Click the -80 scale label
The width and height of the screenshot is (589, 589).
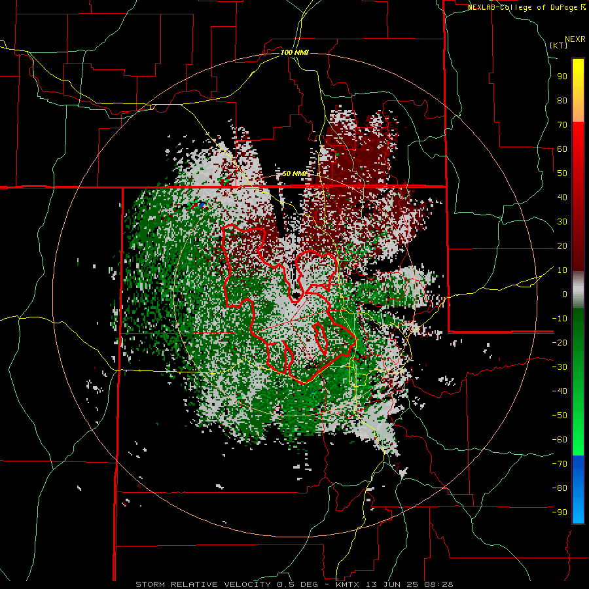click(560, 488)
